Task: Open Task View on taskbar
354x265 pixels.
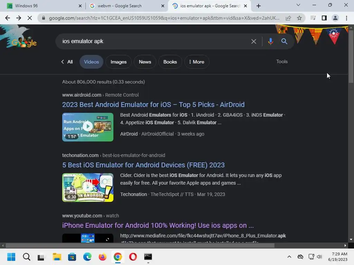Action: (41, 257)
